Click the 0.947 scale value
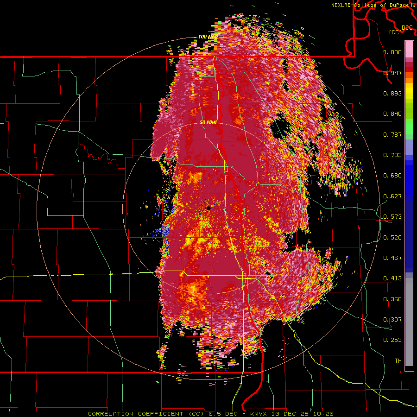417x417 pixels. tap(392, 73)
